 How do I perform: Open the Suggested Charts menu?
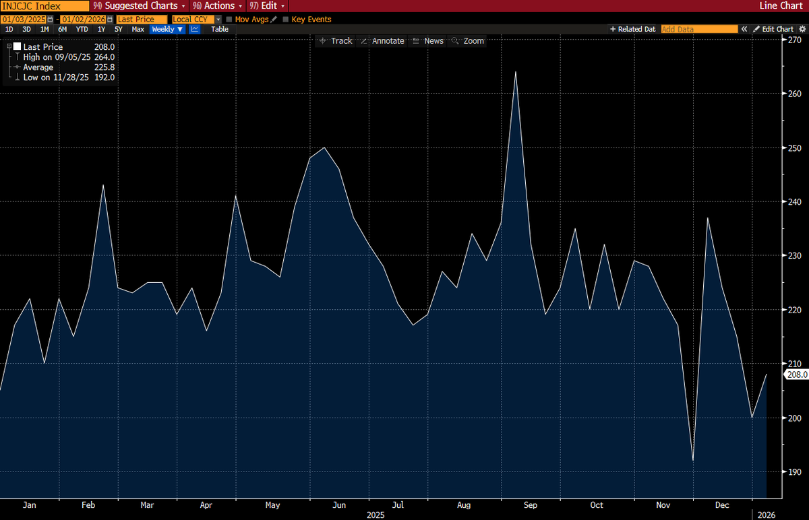[x=139, y=5]
